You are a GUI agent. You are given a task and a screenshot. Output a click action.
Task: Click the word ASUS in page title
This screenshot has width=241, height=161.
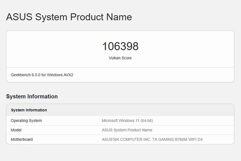[18, 17]
